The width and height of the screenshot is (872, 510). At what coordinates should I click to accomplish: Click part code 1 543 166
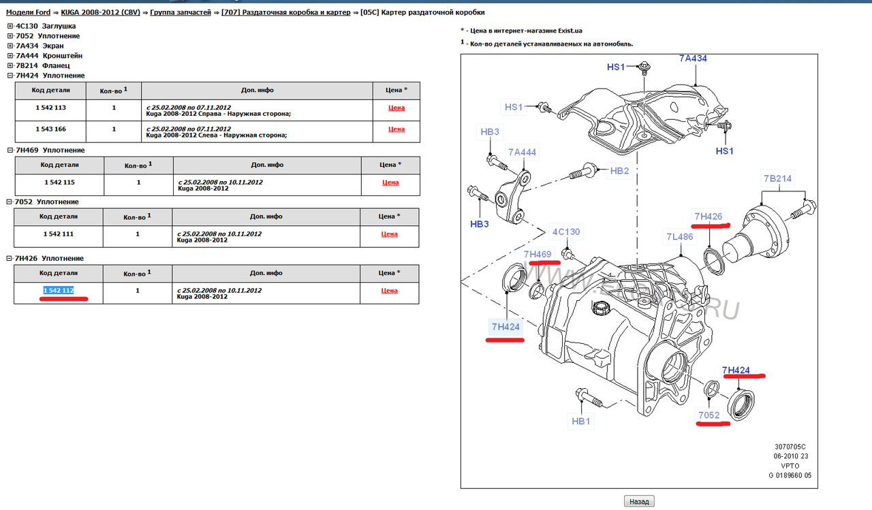pos(50,129)
